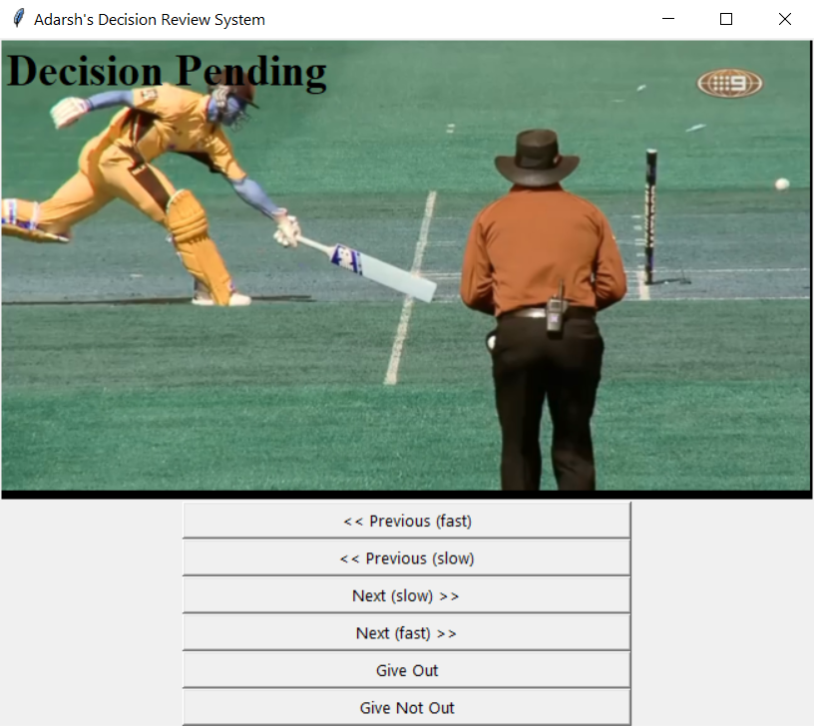This screenshot has width=814, height=726.
Task: Minimize the Decision Review System window
Action: [x=667, y=19]
